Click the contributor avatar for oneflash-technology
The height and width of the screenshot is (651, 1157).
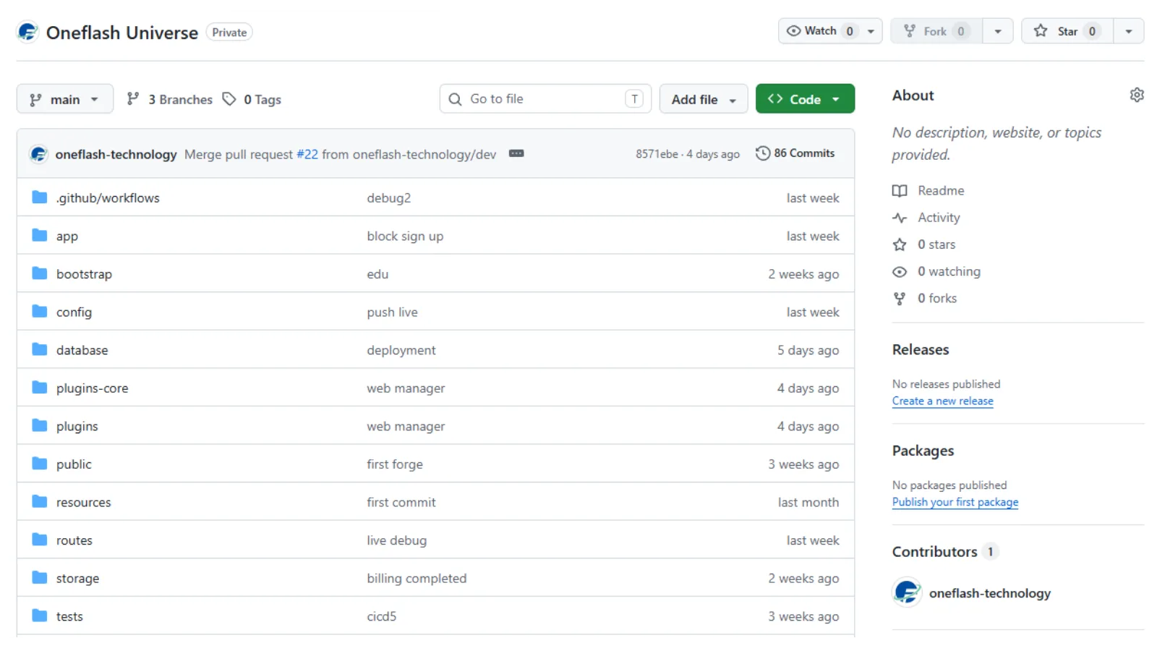(907, 592)
